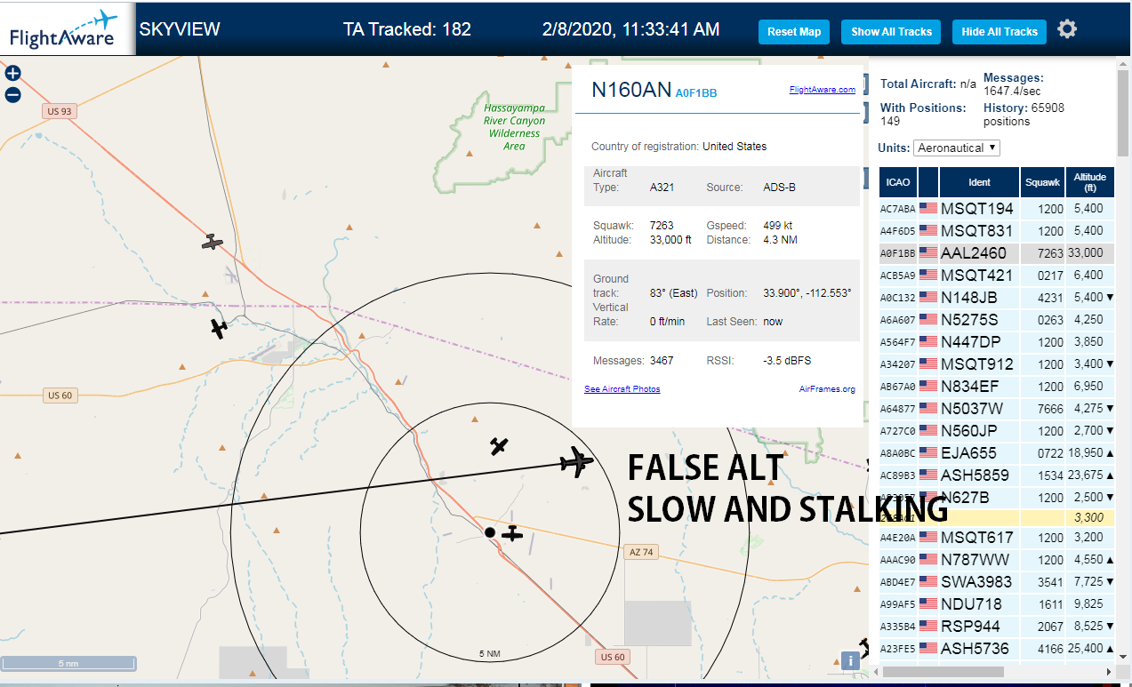Click the US flag beside SWA3983
Image resolution: width=1132 pixels, height=687 pixels.
pos(928,582)
